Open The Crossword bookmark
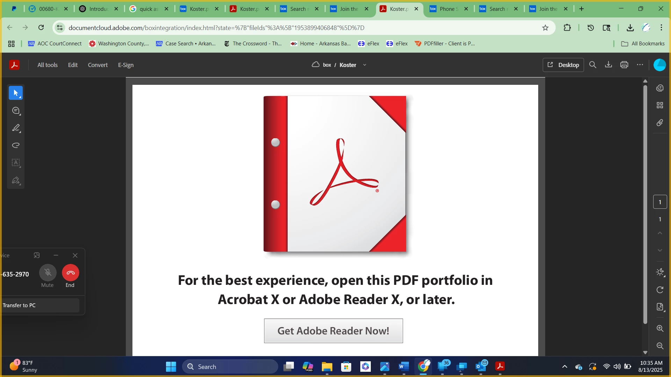The width and height of the screenshot is (671, 377). click(x=253, y=44)
